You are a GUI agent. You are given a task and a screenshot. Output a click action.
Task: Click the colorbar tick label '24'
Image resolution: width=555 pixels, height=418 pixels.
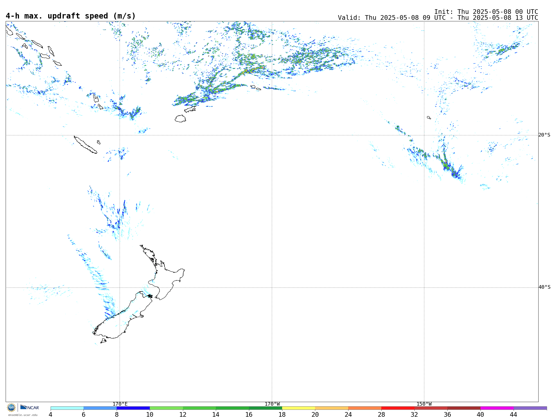348,414
